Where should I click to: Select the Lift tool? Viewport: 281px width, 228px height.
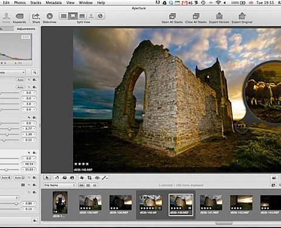64,178
